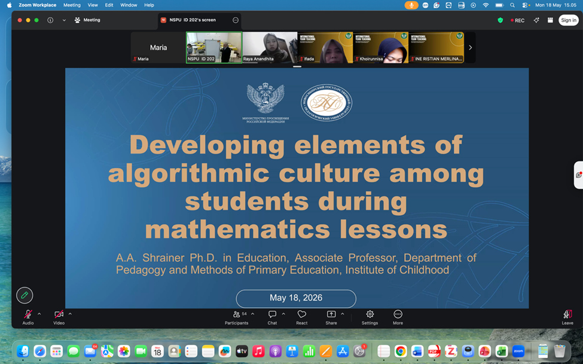Open Spotlight search in menu bar
This screenshot has height=364, width=583.
[x=512, y=5]
